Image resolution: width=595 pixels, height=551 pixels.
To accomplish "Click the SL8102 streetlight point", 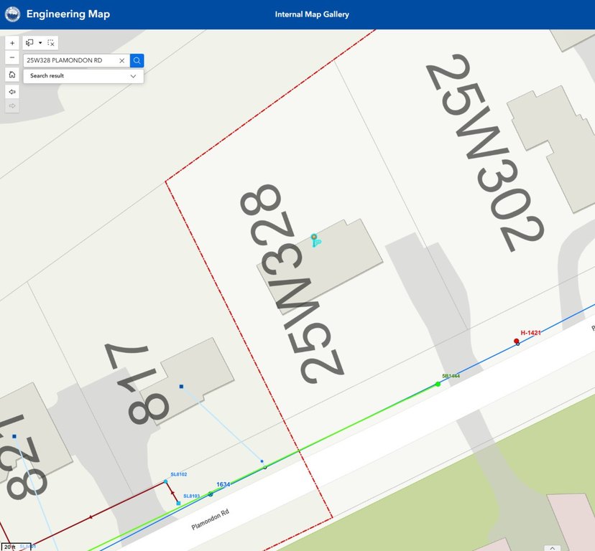I will (165, 481).
